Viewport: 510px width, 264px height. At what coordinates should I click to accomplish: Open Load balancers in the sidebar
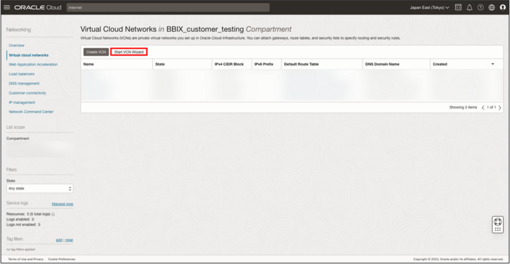[22, 74]
